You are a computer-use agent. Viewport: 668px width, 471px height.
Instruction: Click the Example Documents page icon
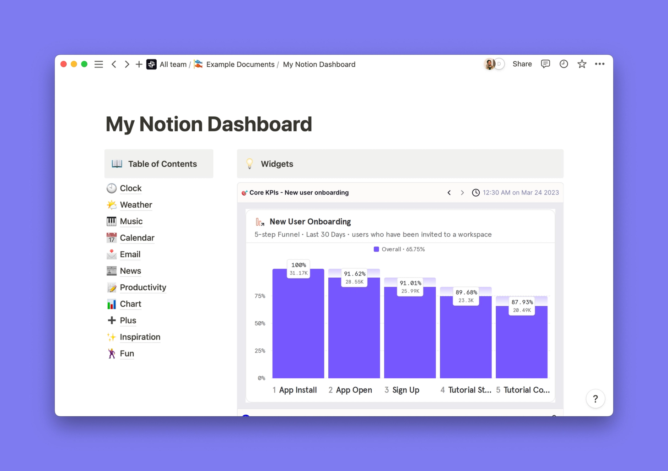(x=199, y=64)
